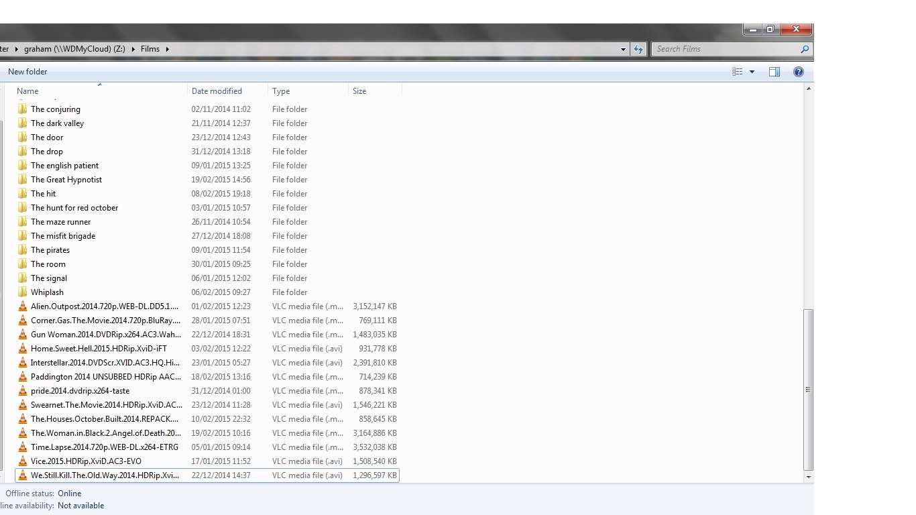Screen dimensions: 916x515
Task: Click into the Search Films box
Action: pyautogui.click(x=726, y=49)
